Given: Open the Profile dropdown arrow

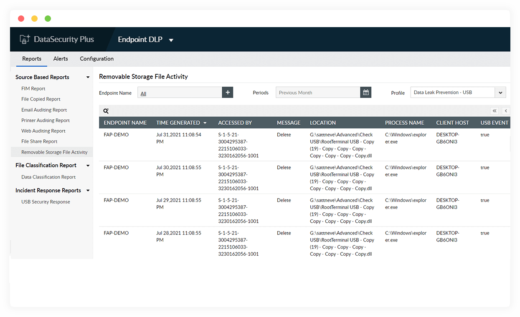Looking at the screenshot, I should click(500, 93).
